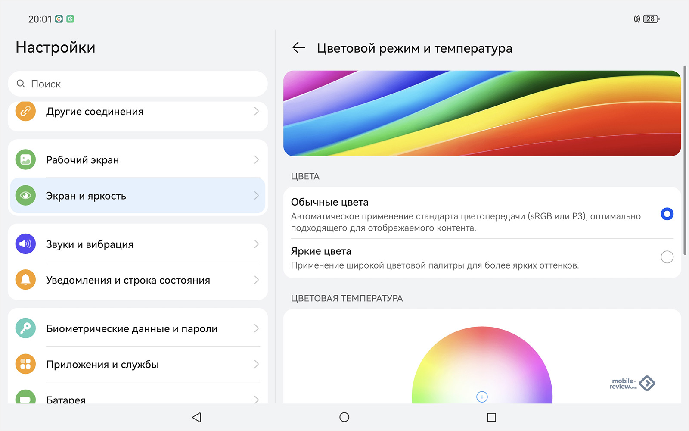This screenshot has width=689, height=431.
Task: Open the orange link icon for Другие соединения
Action: tap(25, 111)
